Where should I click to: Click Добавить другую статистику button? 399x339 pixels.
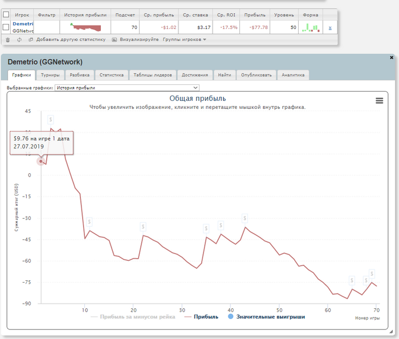67,39
